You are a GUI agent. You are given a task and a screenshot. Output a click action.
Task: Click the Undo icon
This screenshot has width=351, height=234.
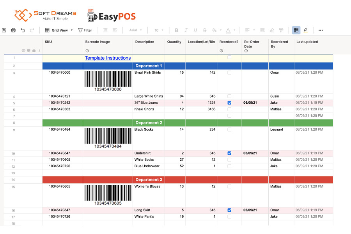point(23,30)
